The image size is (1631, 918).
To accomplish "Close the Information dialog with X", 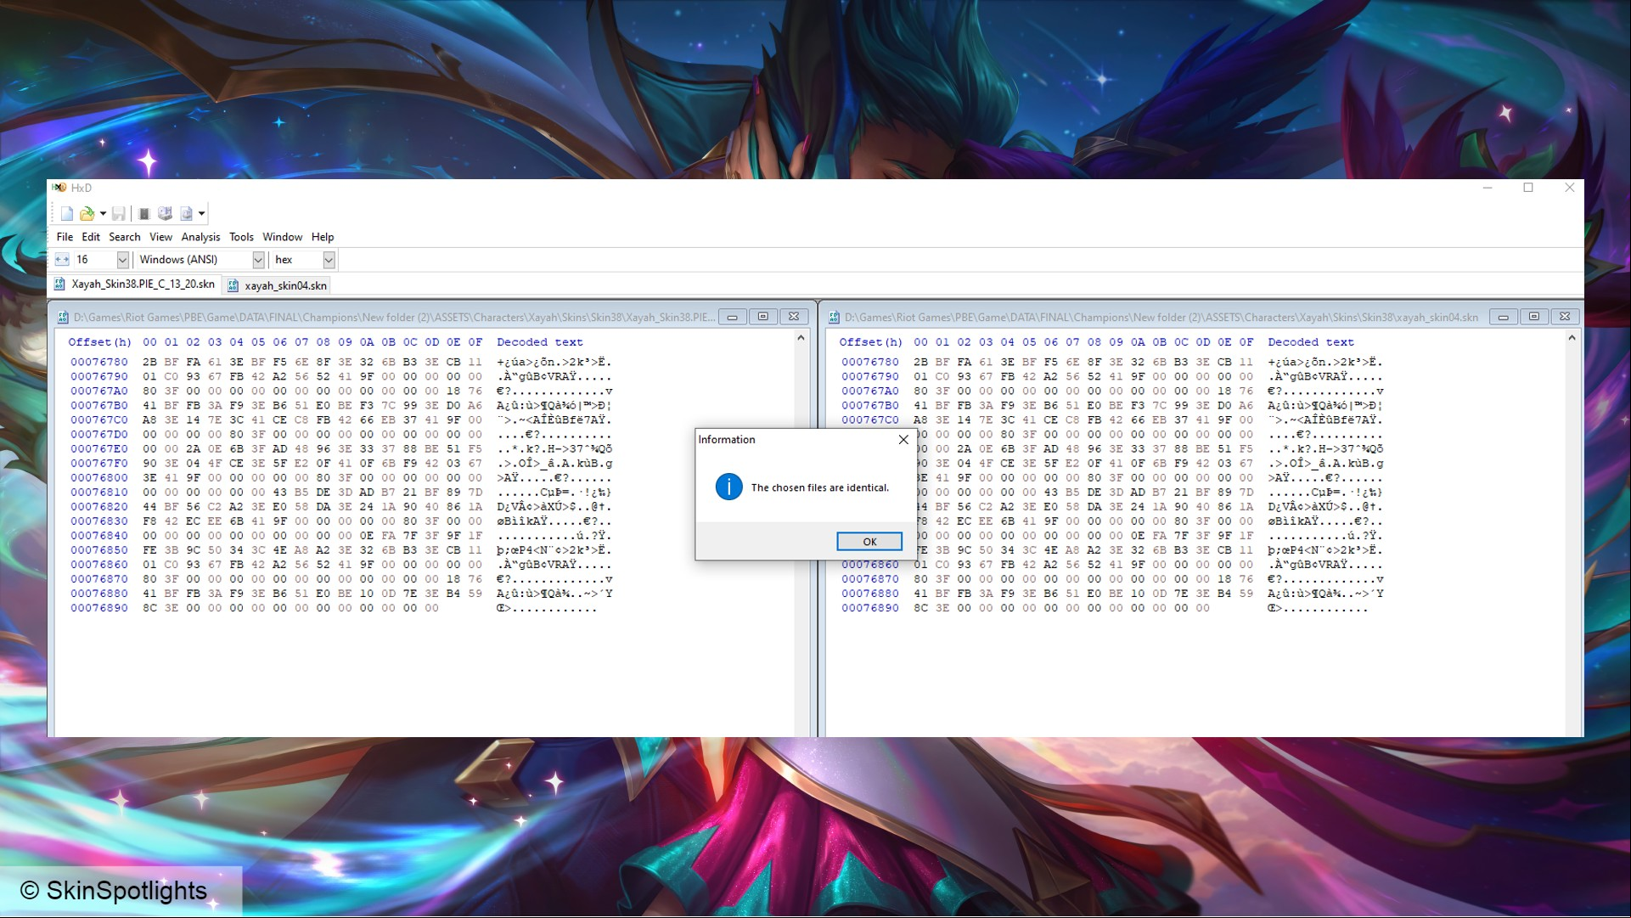I will tap(903, 439).
